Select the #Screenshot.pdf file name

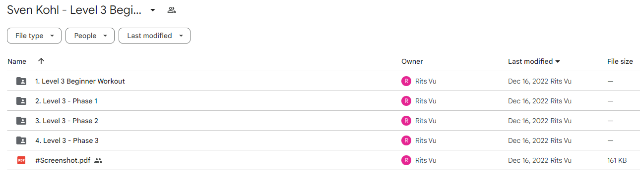pos(63,160)
